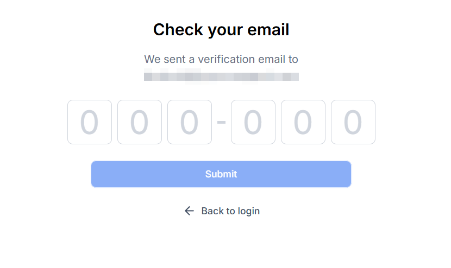Click the dash separator between code groups
The image size is (451, 268).
(221, 123)
